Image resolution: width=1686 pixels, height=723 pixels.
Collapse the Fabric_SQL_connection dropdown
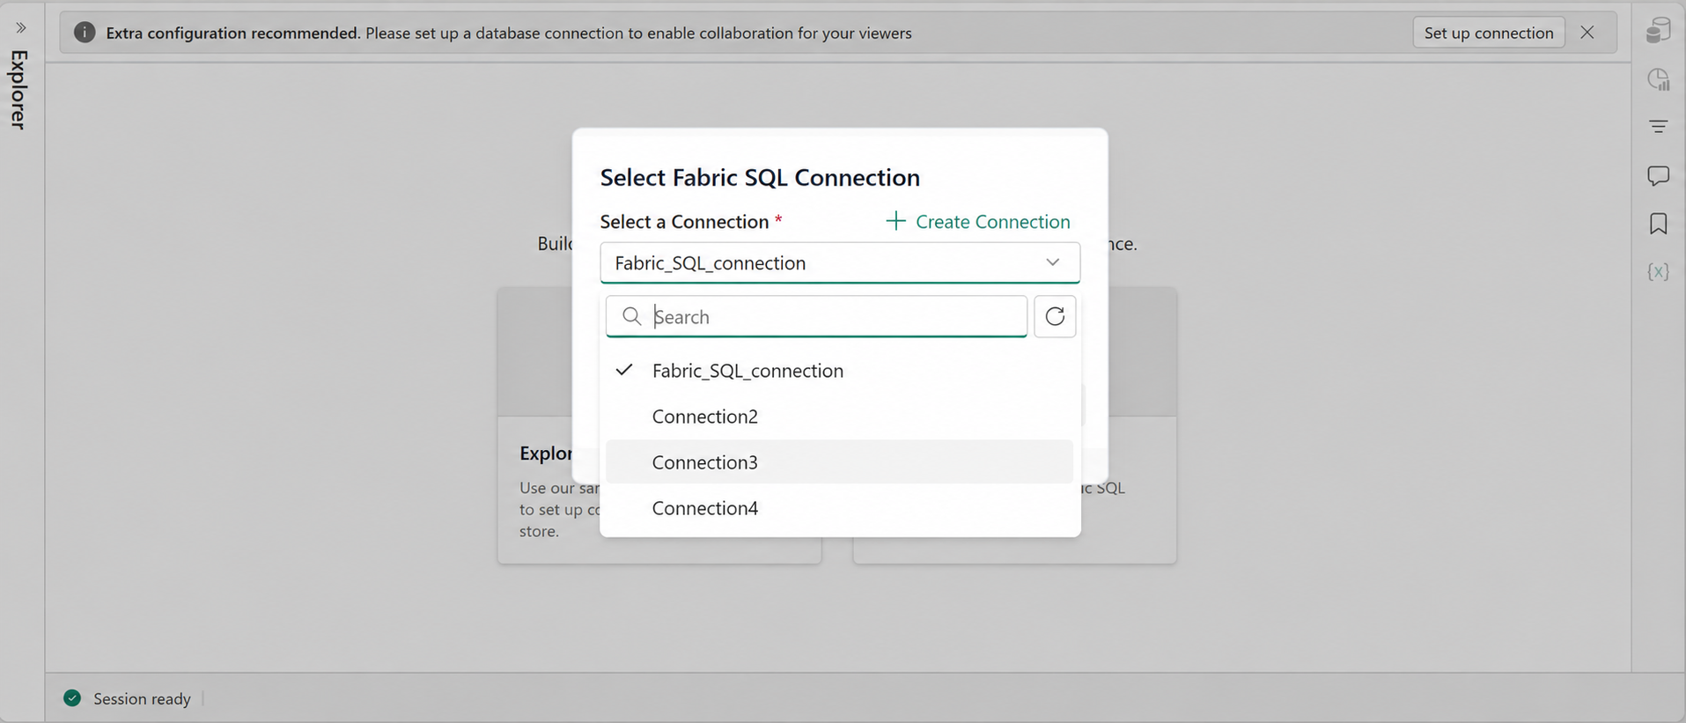coord(840,262)
